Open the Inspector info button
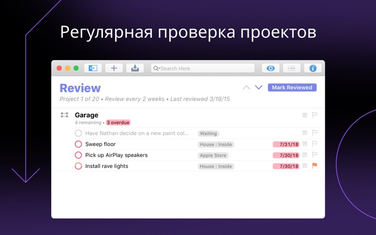 click(x=313, y=68)
